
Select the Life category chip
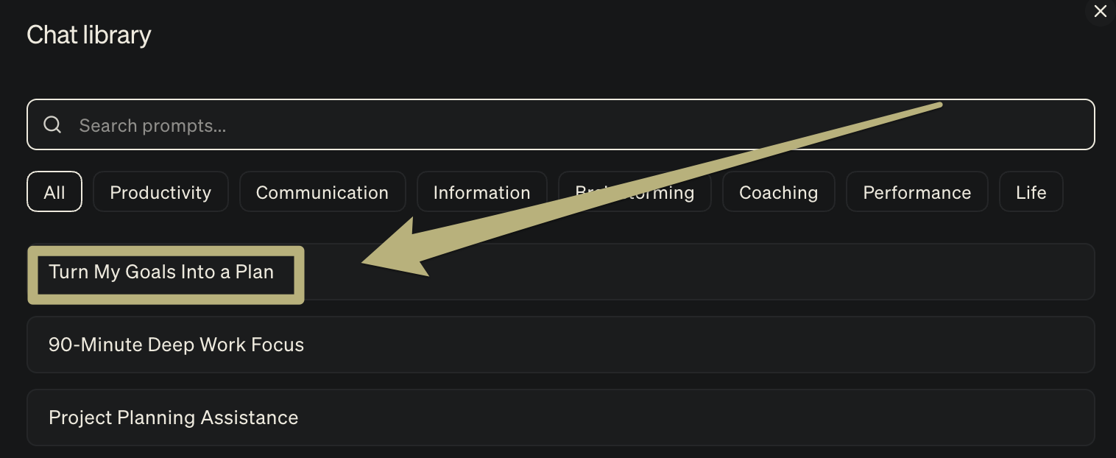[1031, 192]
